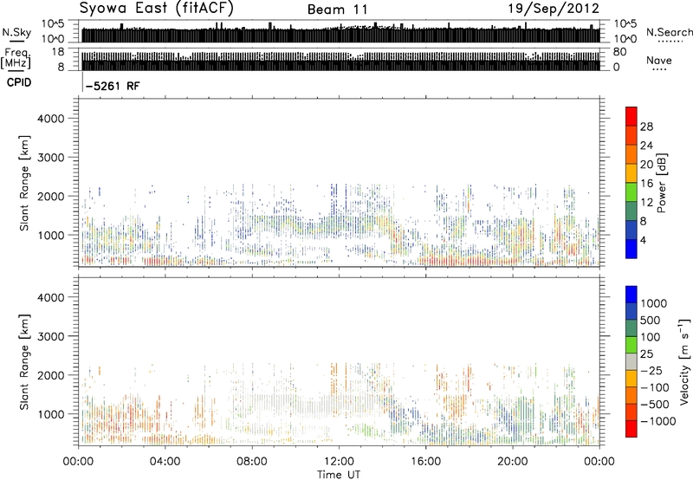Click the 'Velocity [m s-1]' color bar label
The height and width of the screenshot is (480, 693).
pyautogui.click(x=684, y=361)
